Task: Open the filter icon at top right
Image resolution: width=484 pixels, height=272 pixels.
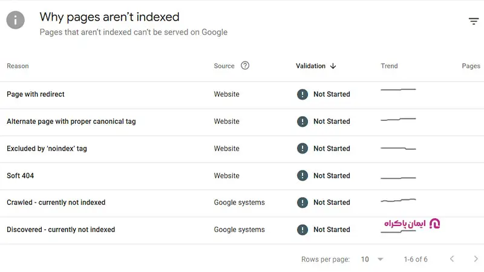Action: (474, 22)
